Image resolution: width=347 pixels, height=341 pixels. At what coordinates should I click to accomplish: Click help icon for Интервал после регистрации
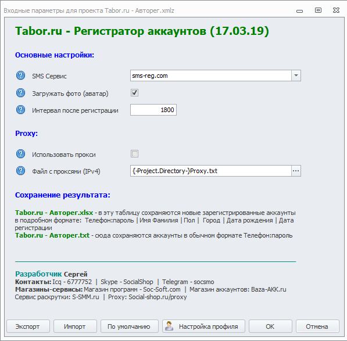pos(20,110)
